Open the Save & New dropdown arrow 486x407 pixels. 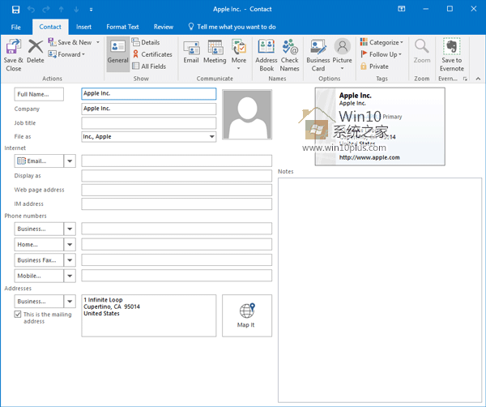98,42
